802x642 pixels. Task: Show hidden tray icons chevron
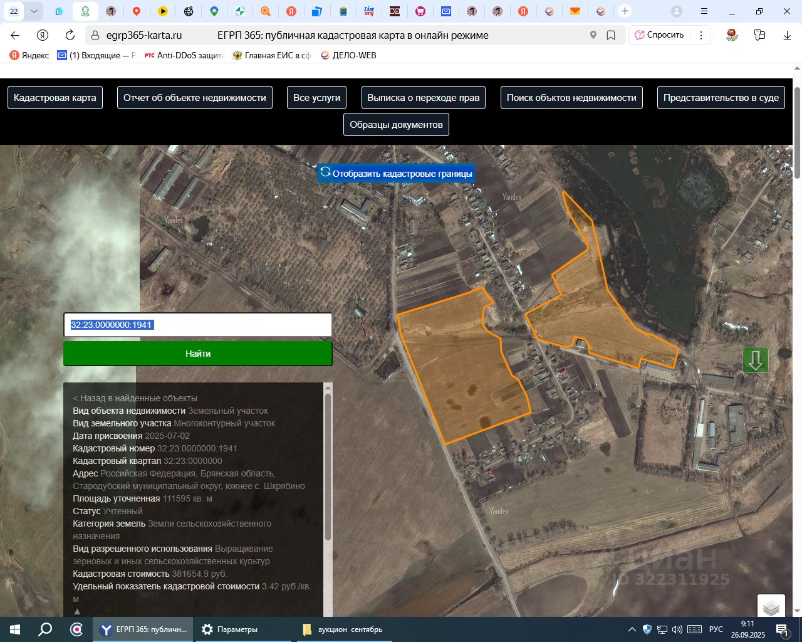click(x=632, y=629)
